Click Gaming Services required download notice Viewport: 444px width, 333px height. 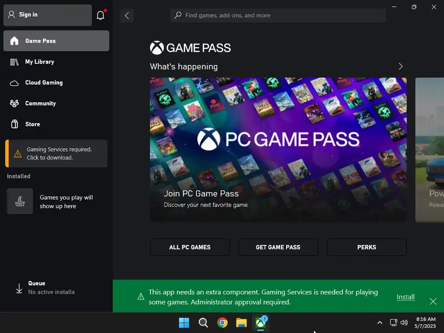coord(56,153)
